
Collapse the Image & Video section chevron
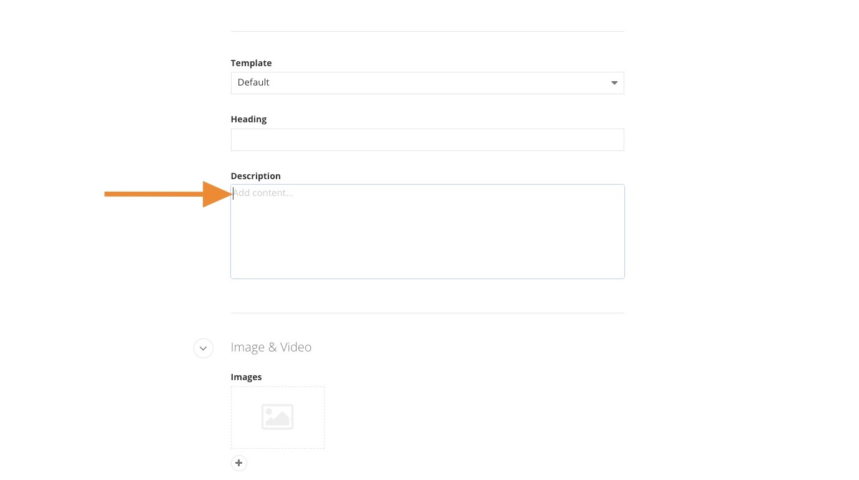[204, 348]
